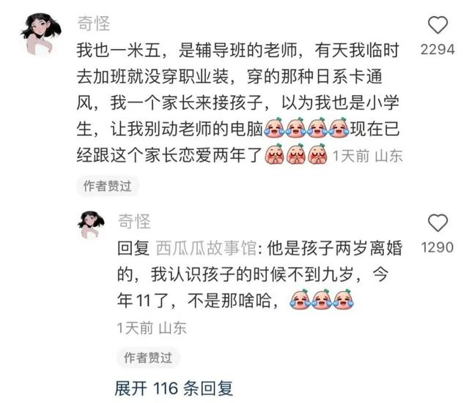This screenshot has width=469, height=403.
Task: Tap 作者赞过 badge under the reply
Action: tap(148, 358)
